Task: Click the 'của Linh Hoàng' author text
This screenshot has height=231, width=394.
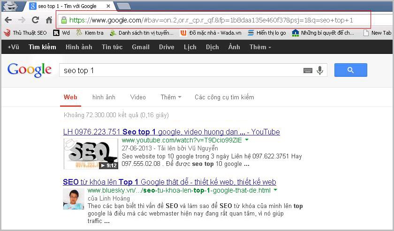Action: [x=108, y=198]
